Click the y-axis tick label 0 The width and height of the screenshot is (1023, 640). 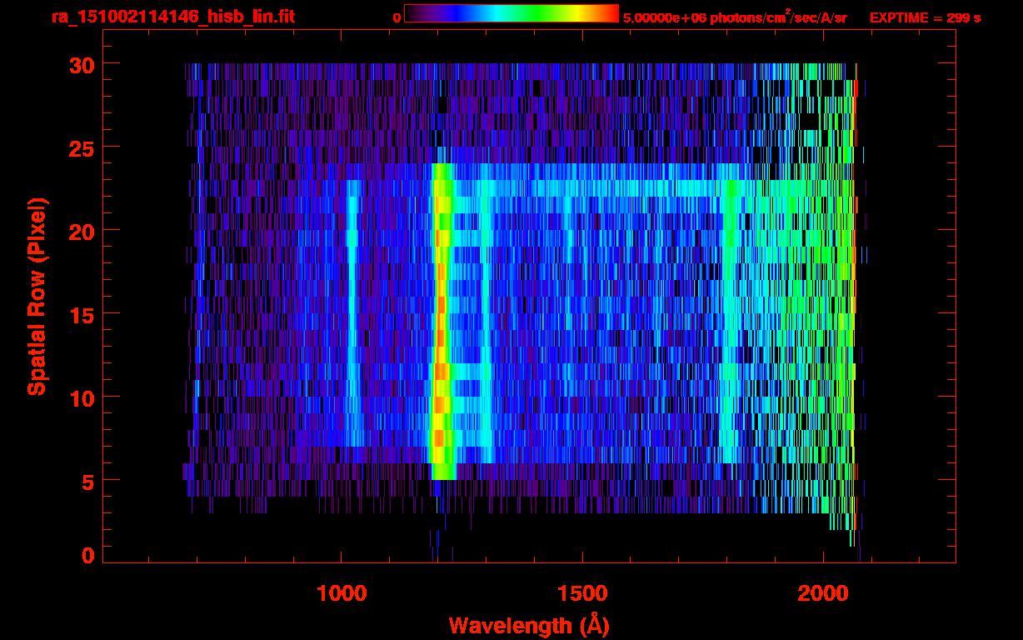88,556
